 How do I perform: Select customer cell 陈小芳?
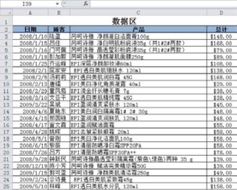59,166
